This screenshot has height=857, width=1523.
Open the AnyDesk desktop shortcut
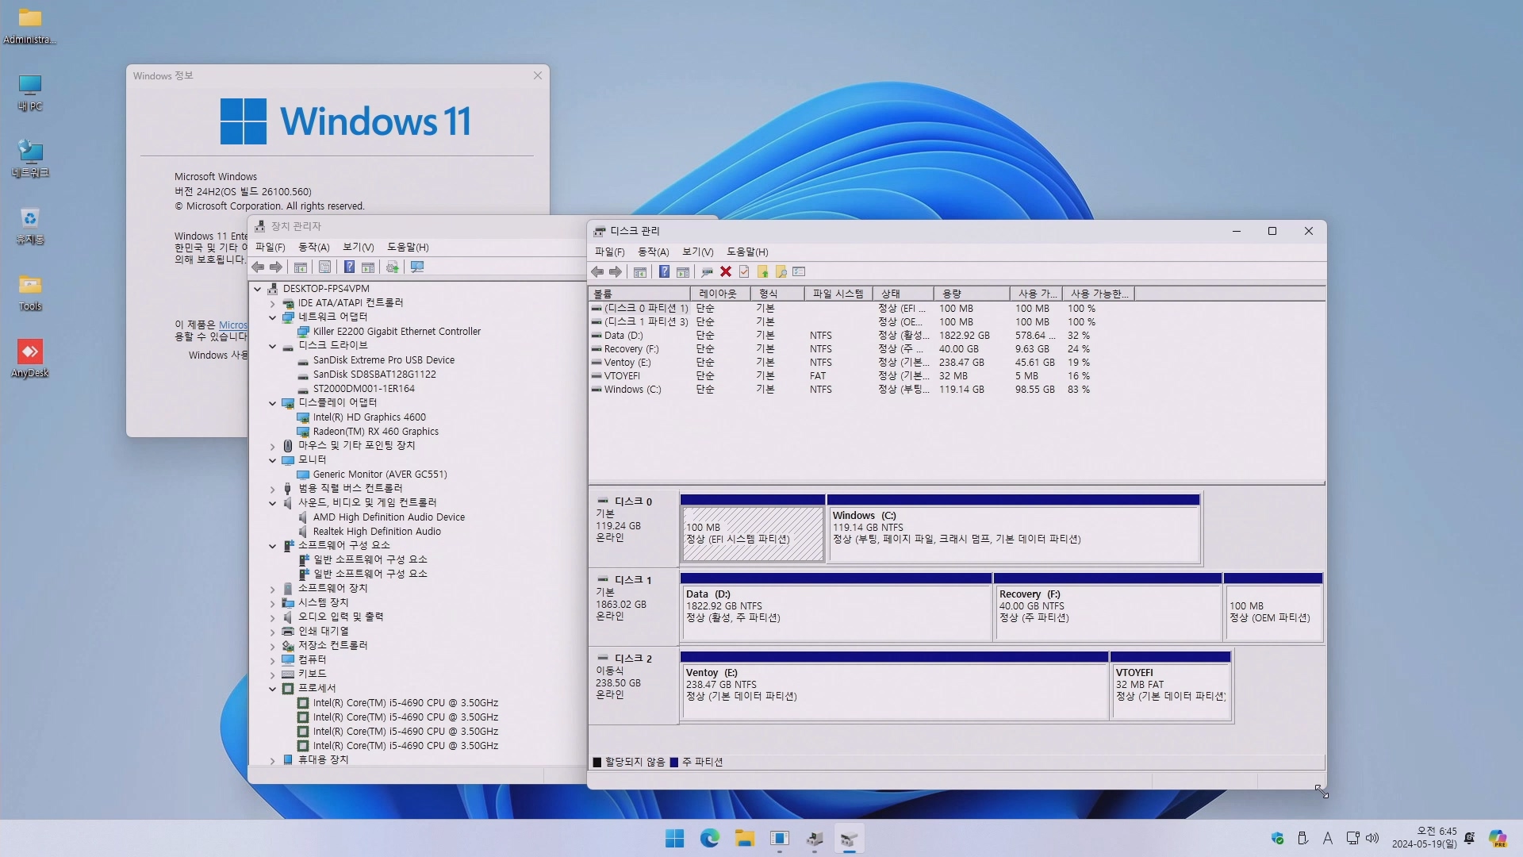pos(30,352)
